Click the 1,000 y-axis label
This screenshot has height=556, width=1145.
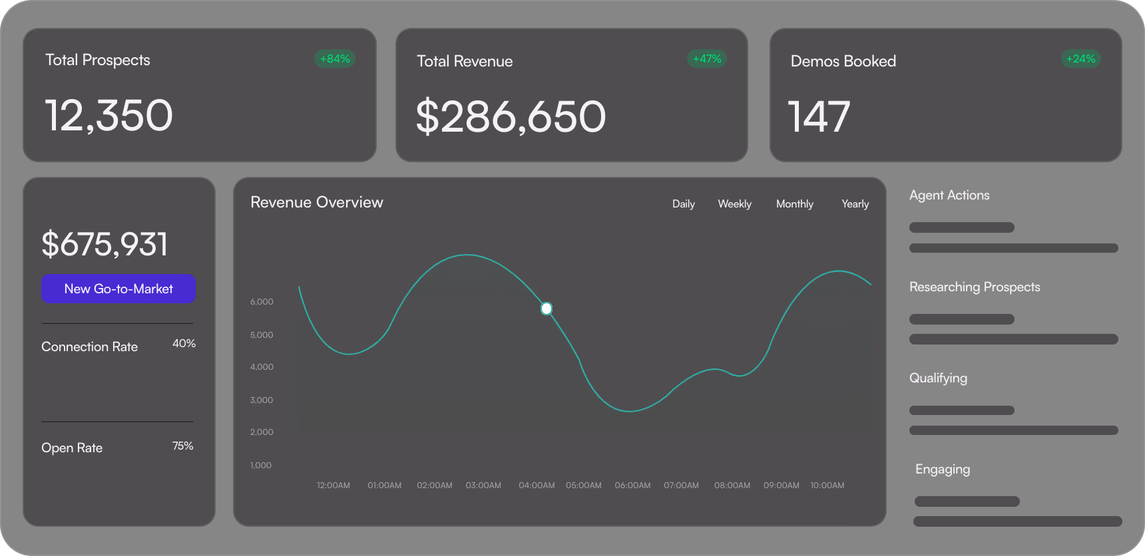point(261,465)
